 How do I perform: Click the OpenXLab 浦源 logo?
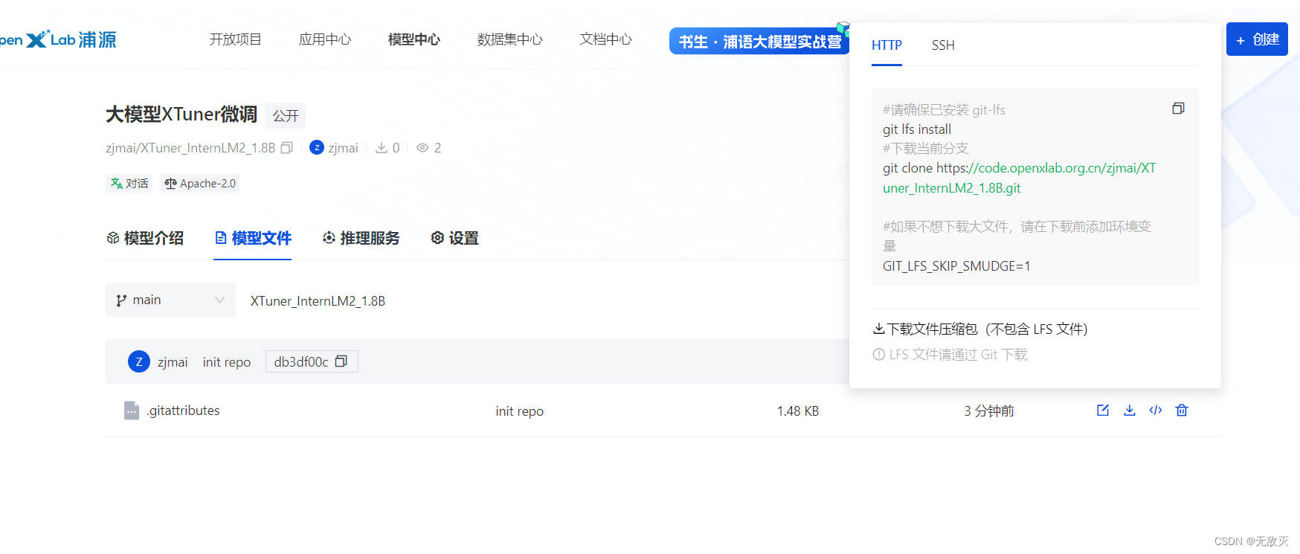tap(58, 39)
